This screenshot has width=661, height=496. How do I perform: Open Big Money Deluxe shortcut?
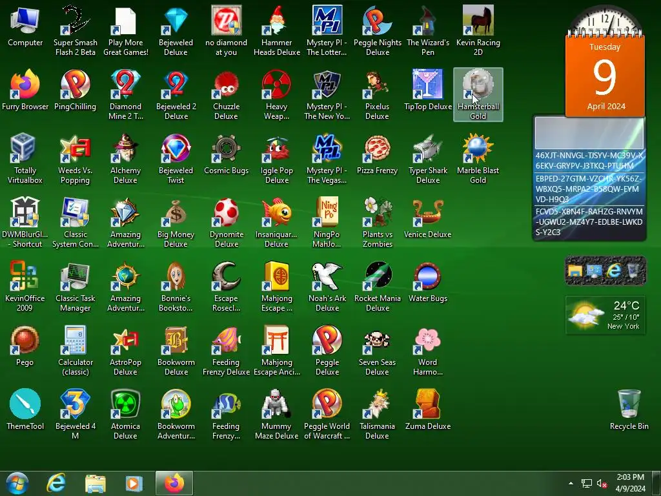point(176,222)
